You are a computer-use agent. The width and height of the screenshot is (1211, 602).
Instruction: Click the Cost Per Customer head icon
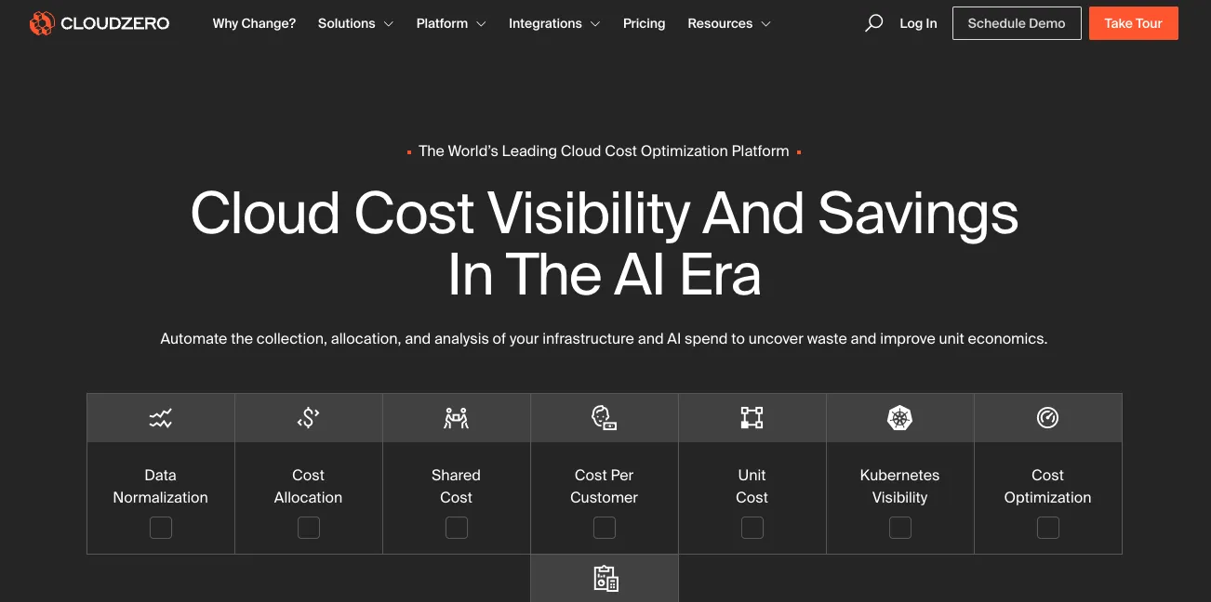tap(605, 418)
